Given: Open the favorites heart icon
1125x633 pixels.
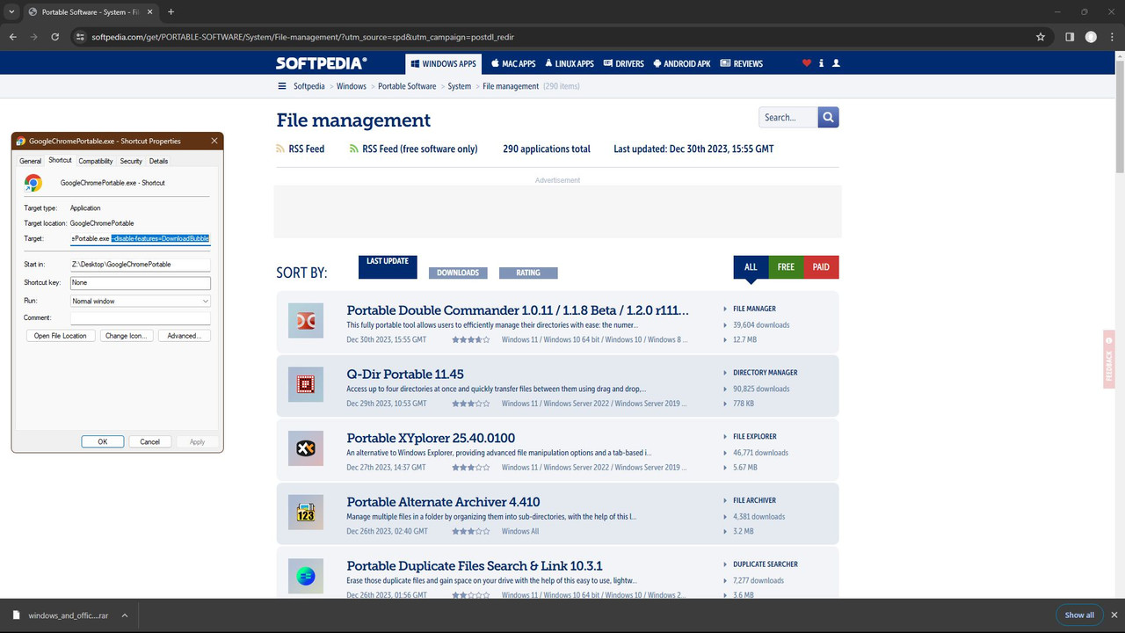Looking at the screenshot, I should click(807, 63).
